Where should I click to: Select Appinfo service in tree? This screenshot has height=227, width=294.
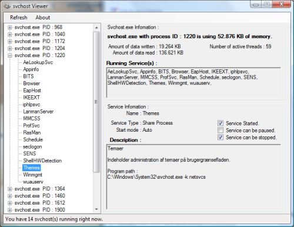[x=31, y=69]
